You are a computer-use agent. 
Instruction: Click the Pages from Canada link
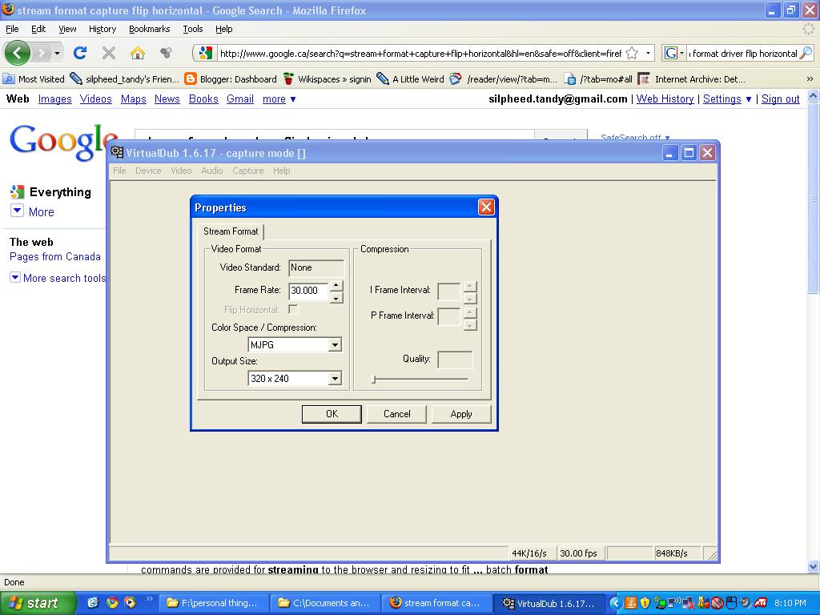(x=55, y=257)
